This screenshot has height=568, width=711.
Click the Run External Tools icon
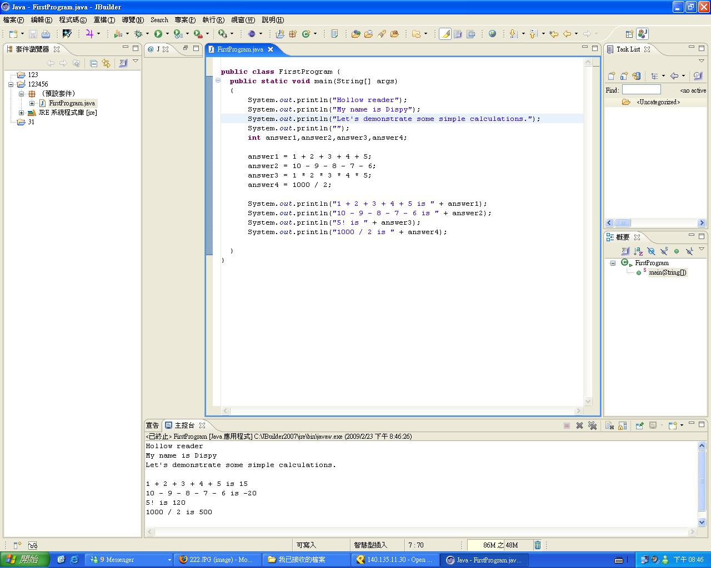point(198,34)
